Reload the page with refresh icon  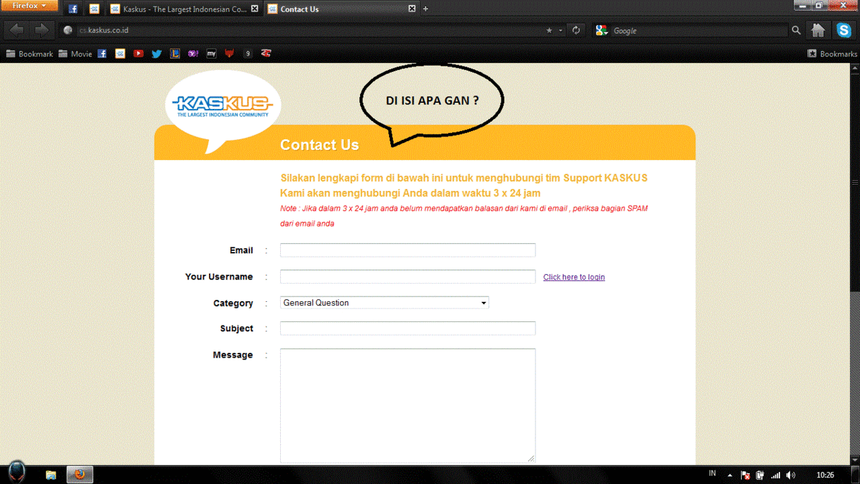coord(576,30)
